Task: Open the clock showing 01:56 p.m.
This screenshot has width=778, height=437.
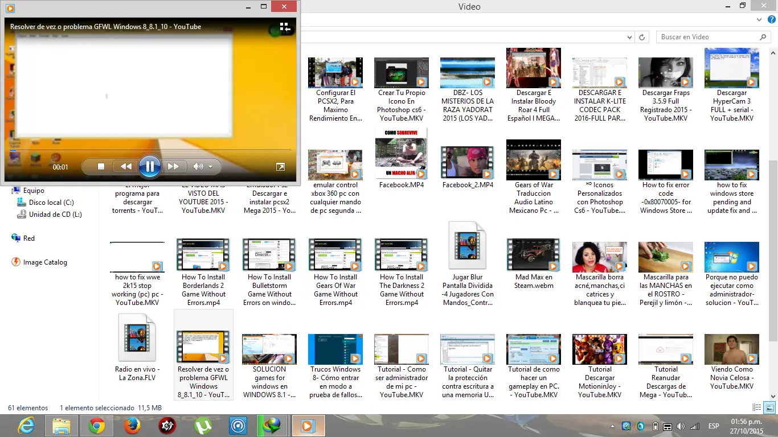Action: tap(747, 426)
